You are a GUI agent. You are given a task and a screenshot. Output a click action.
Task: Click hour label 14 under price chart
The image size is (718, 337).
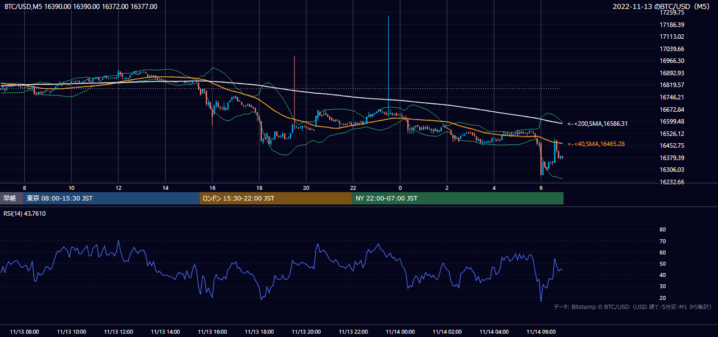click(165, 188)
